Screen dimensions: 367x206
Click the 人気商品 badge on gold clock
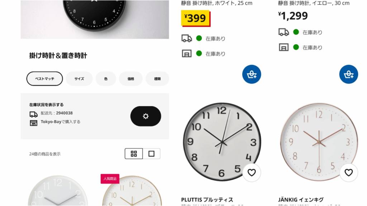(110, 179)
